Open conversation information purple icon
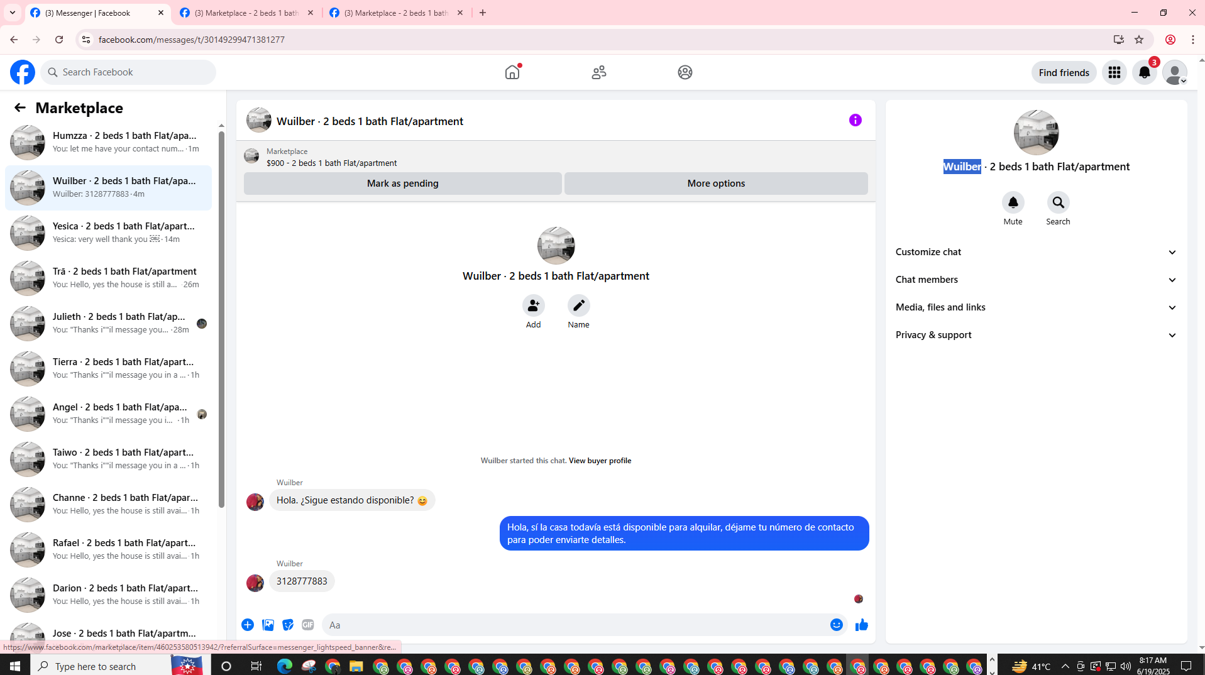The height and width of the screenshot is (675, 1205). click(856, 120)
